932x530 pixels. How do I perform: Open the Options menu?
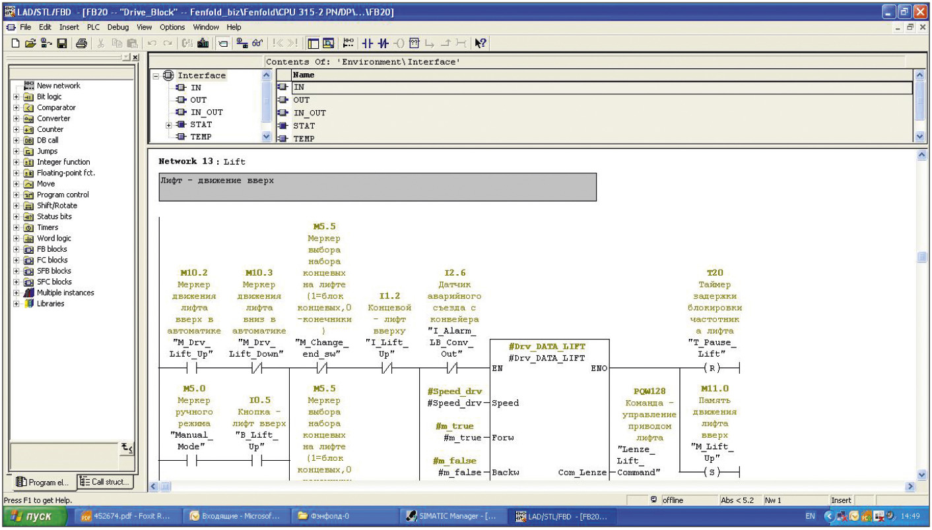tap(172, 27)
